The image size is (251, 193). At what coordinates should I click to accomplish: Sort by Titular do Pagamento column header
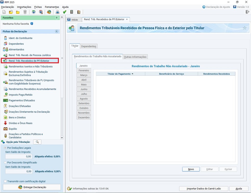click(x=120, y=74)
